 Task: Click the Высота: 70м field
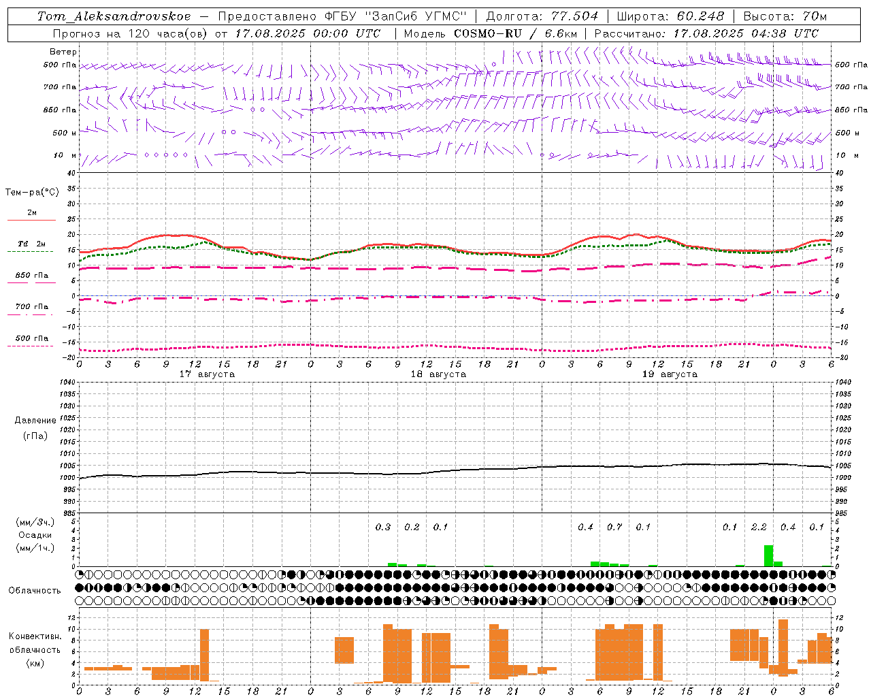(785, 16)
